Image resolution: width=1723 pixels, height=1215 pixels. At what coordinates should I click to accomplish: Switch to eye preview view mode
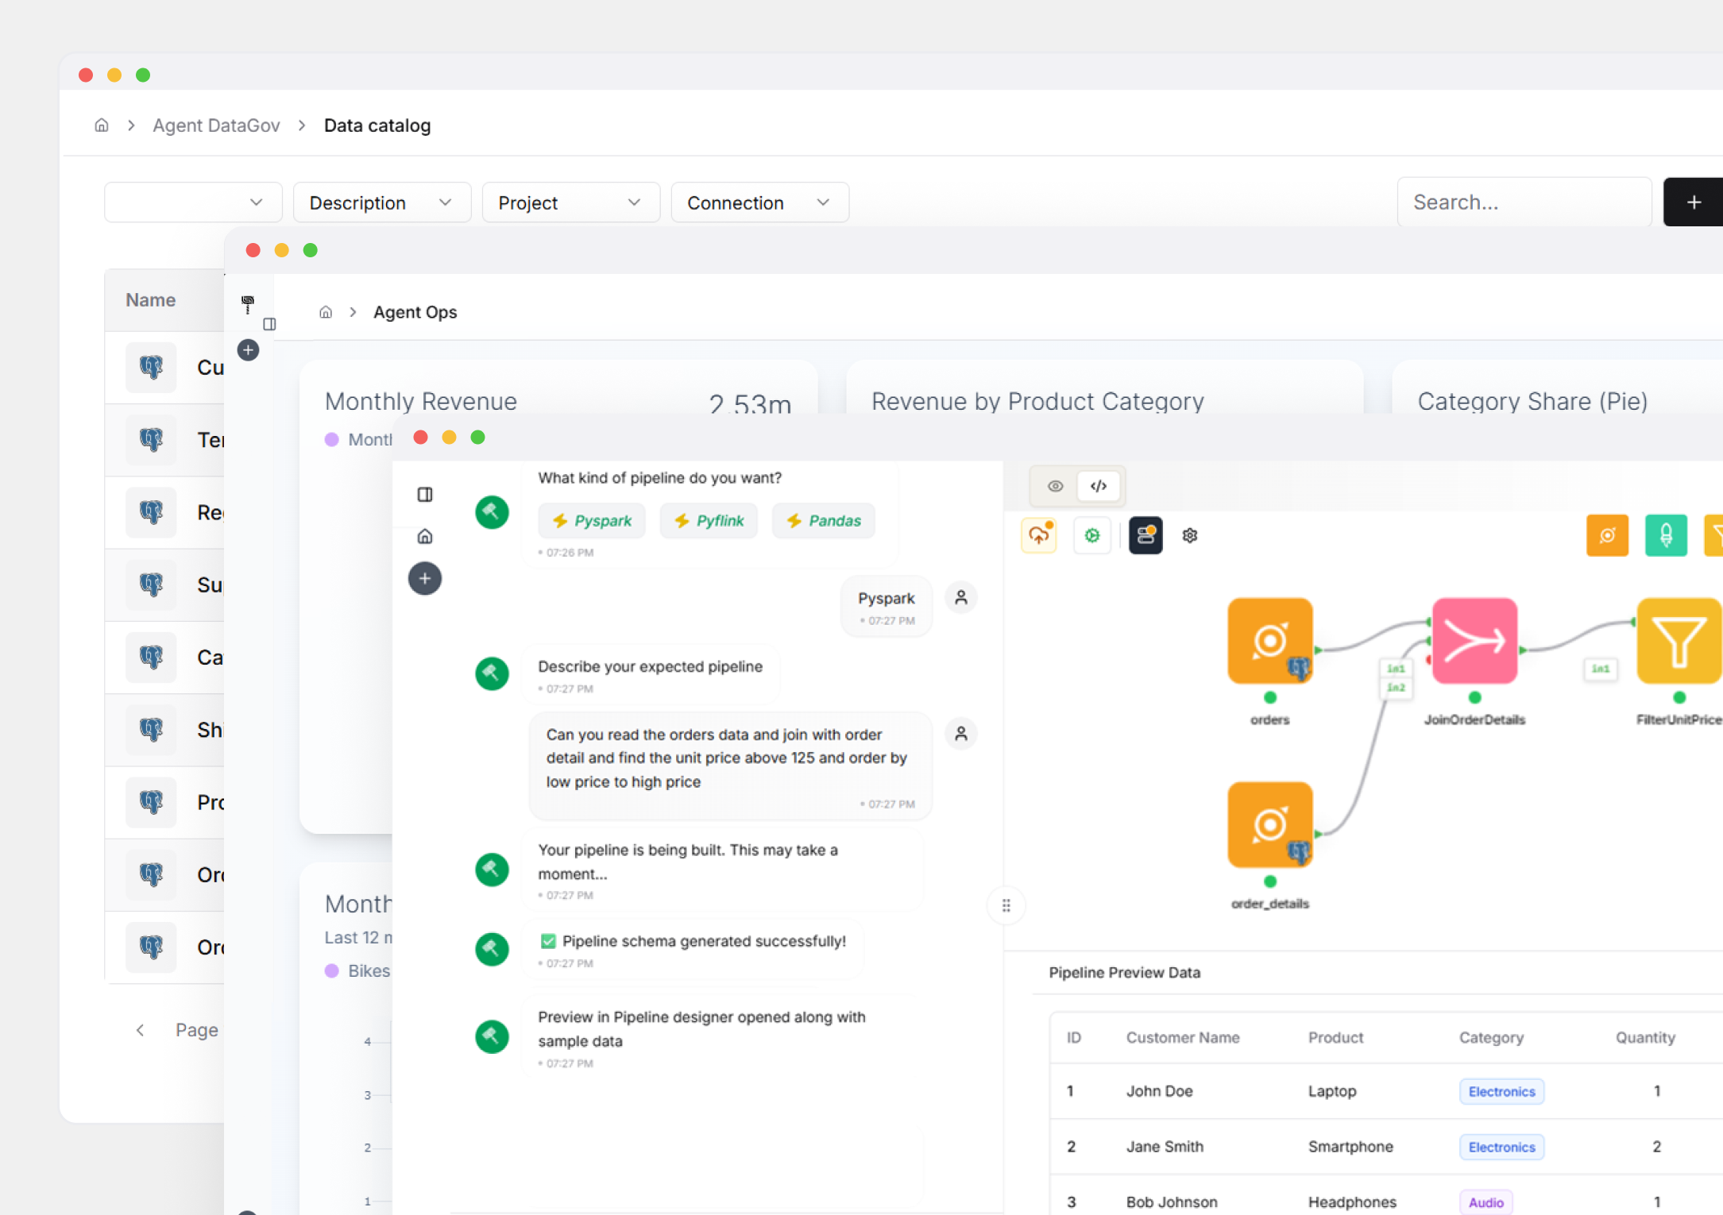coord(1054,486)
